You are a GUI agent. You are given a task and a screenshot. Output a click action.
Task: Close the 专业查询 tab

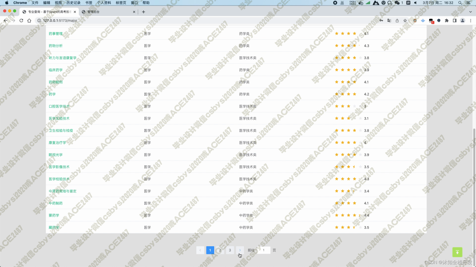(75, 12)
